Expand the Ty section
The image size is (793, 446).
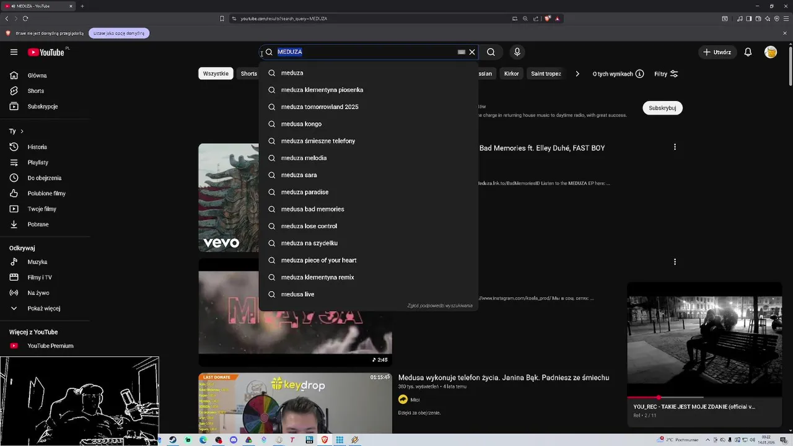16,131
